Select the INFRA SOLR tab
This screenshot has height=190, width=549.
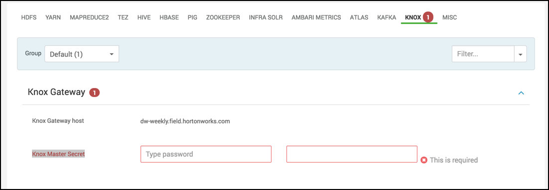pyautogui.click(x=266, y=17)
